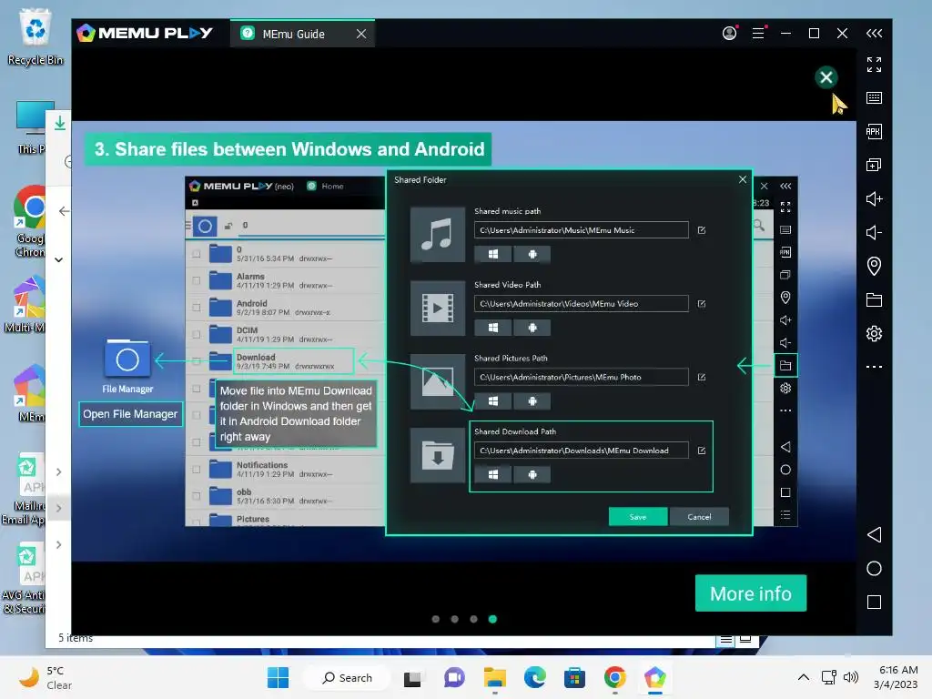932x699 pixels.
Task: Enter fullscreen mode from the MEmu sidebar
Action: click(874, 65)
